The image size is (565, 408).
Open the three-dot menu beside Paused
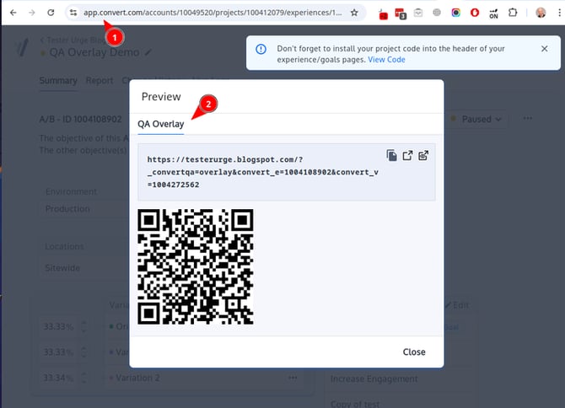[528, 119]
